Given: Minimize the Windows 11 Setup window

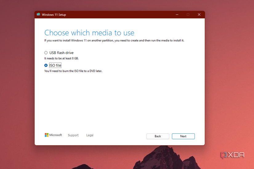Looking at the screenshot, I should [177, 14].
